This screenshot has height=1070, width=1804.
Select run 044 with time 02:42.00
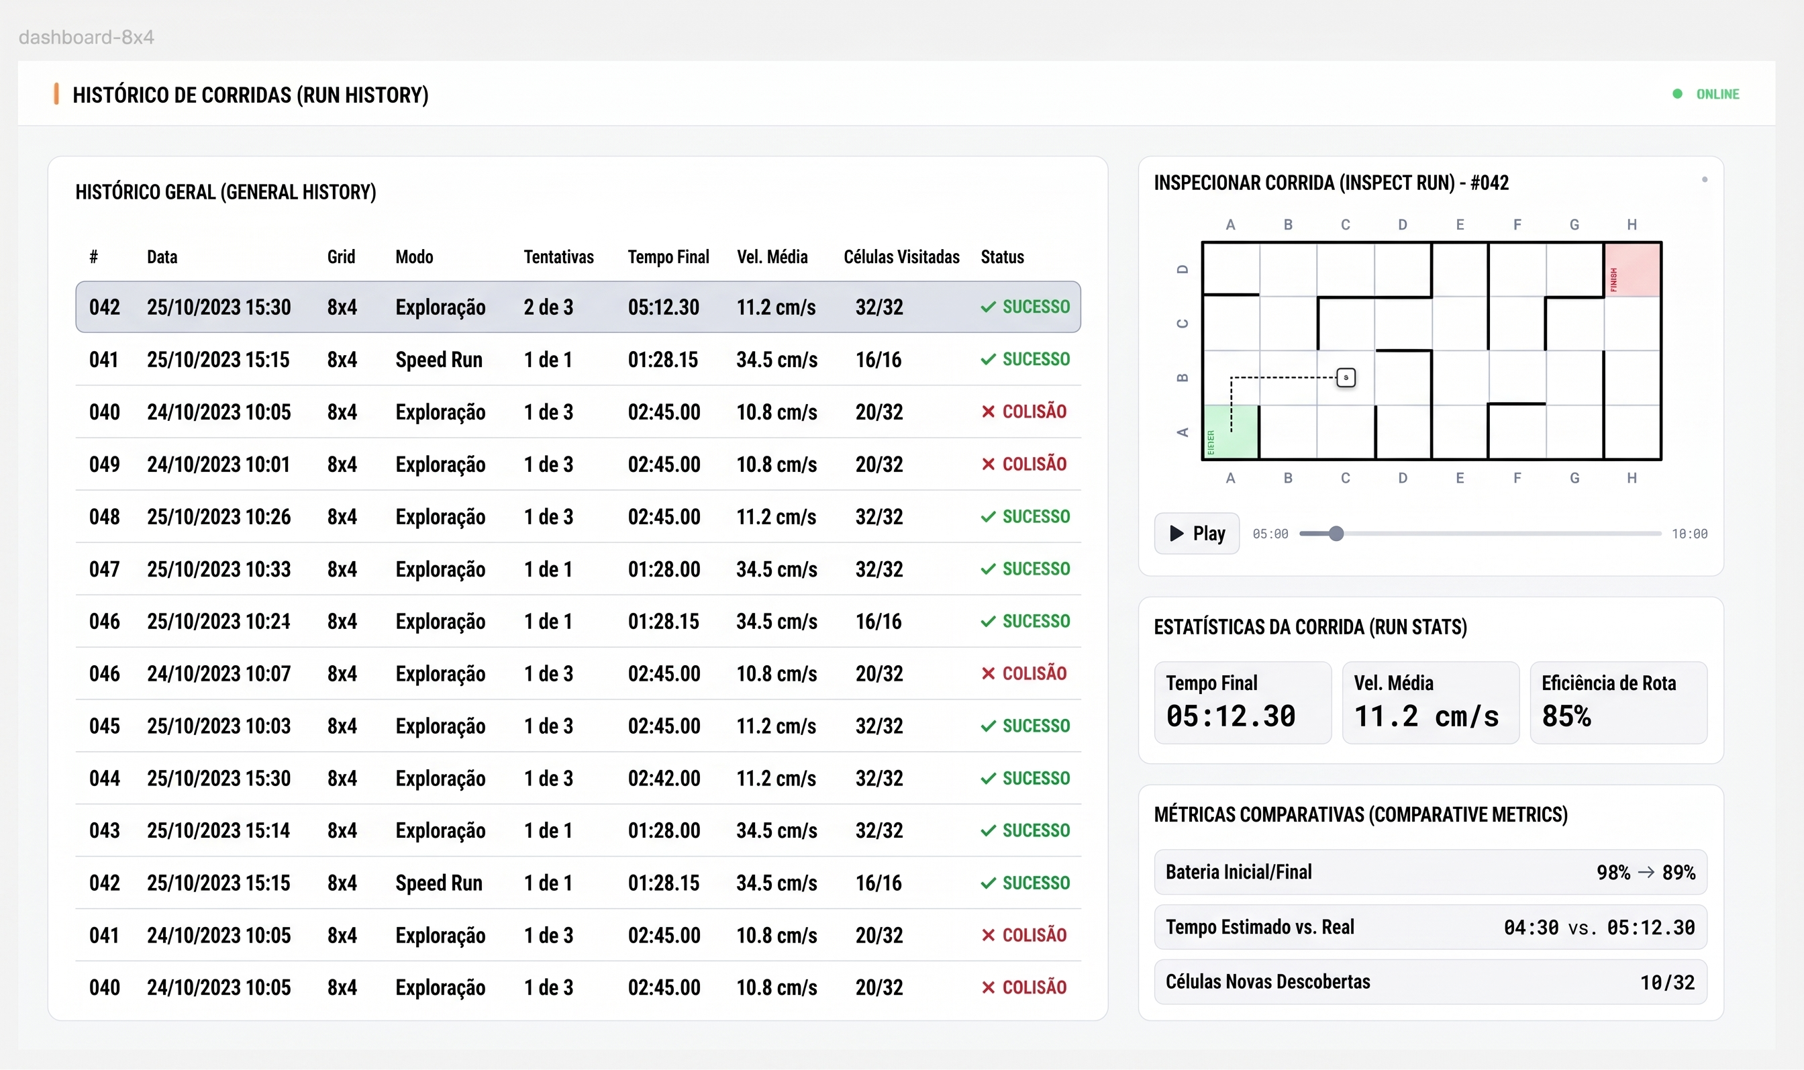click(578, 778)
